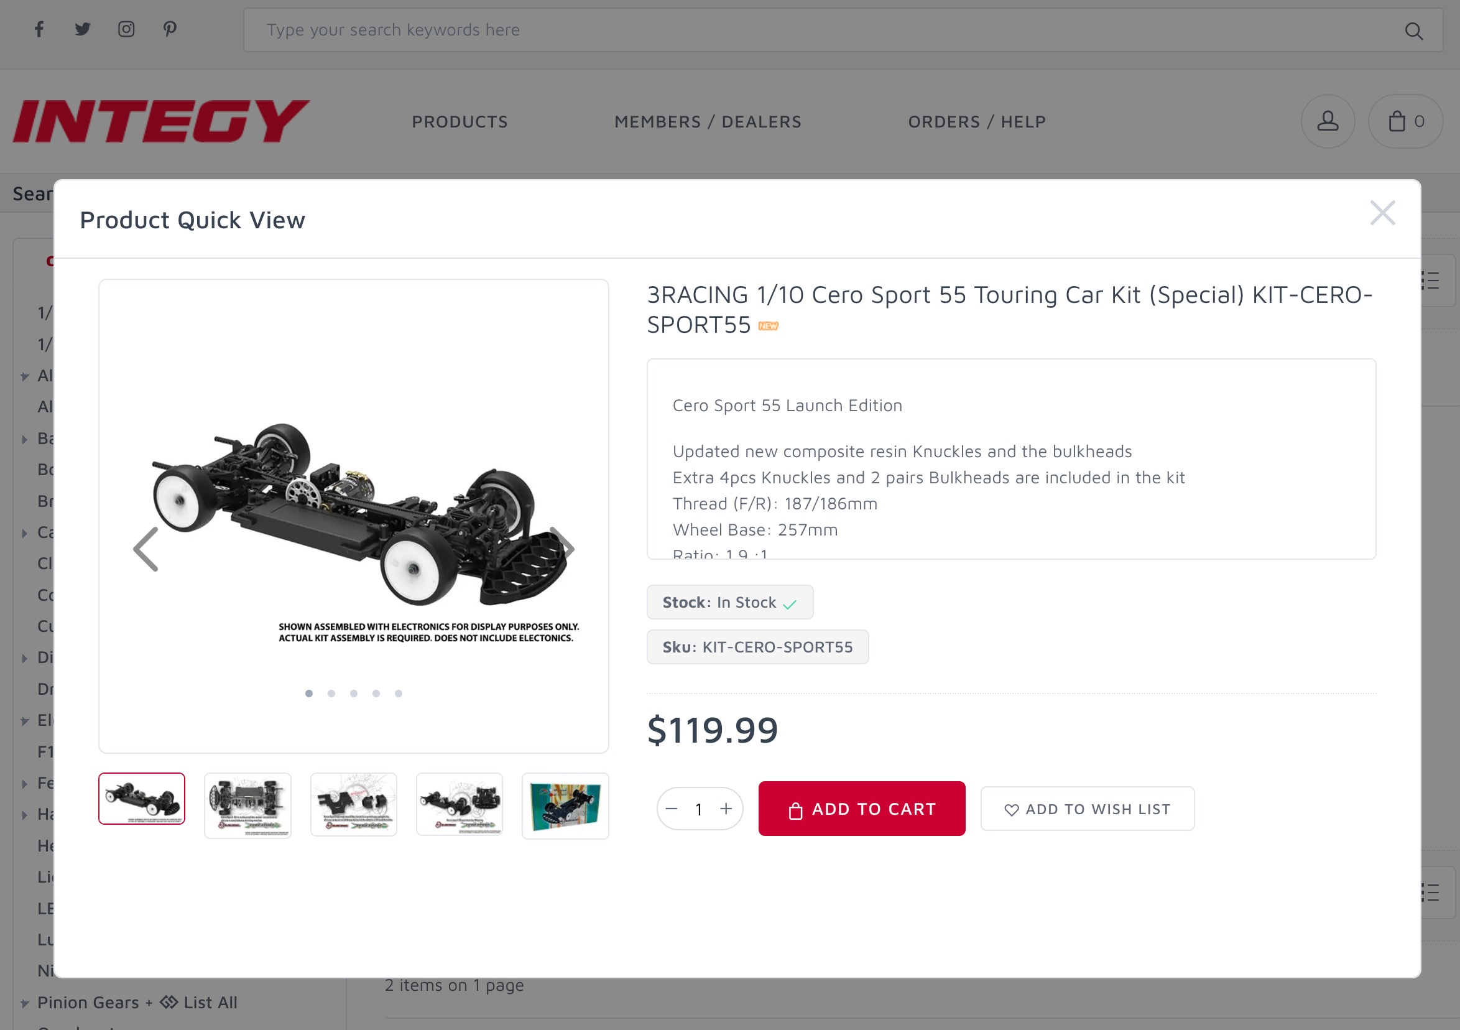Show the previous product image
The width and height of the screenshot is (1460, 1030).
click(x=146, y=549)
